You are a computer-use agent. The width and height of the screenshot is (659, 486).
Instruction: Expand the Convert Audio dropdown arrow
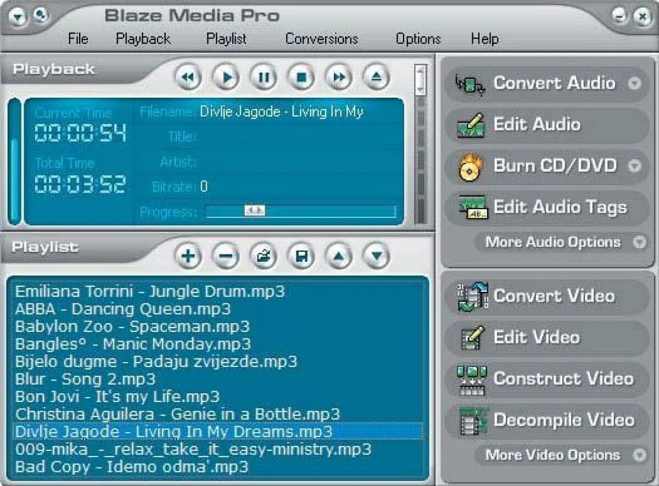[635, 83]
